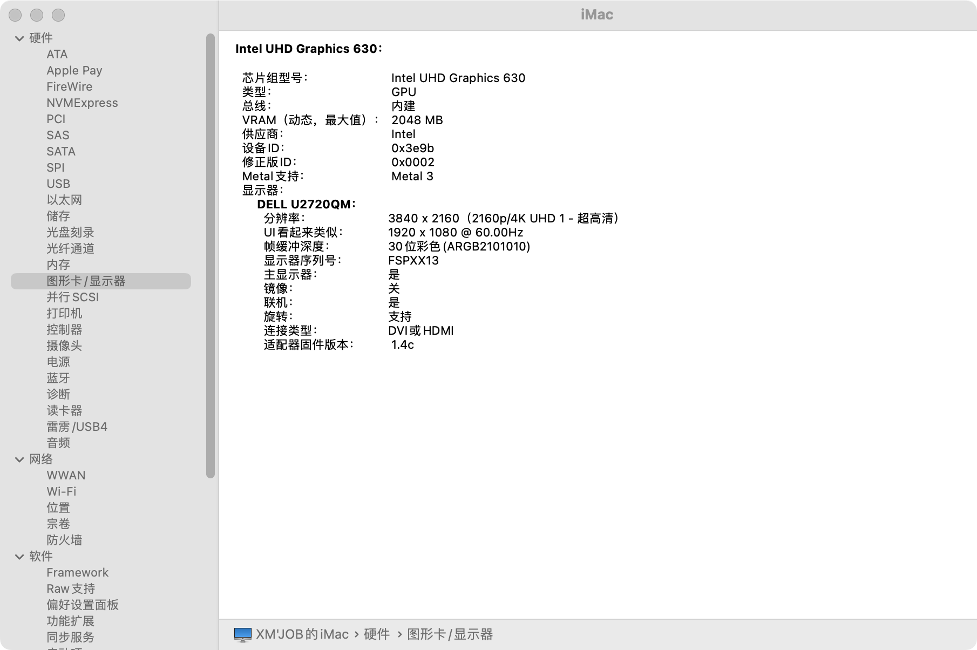Click the Intel UHD Graphics 630 heading
This screenshot has width=977, height=650.
pyautogui.click(x=309, y=49)
